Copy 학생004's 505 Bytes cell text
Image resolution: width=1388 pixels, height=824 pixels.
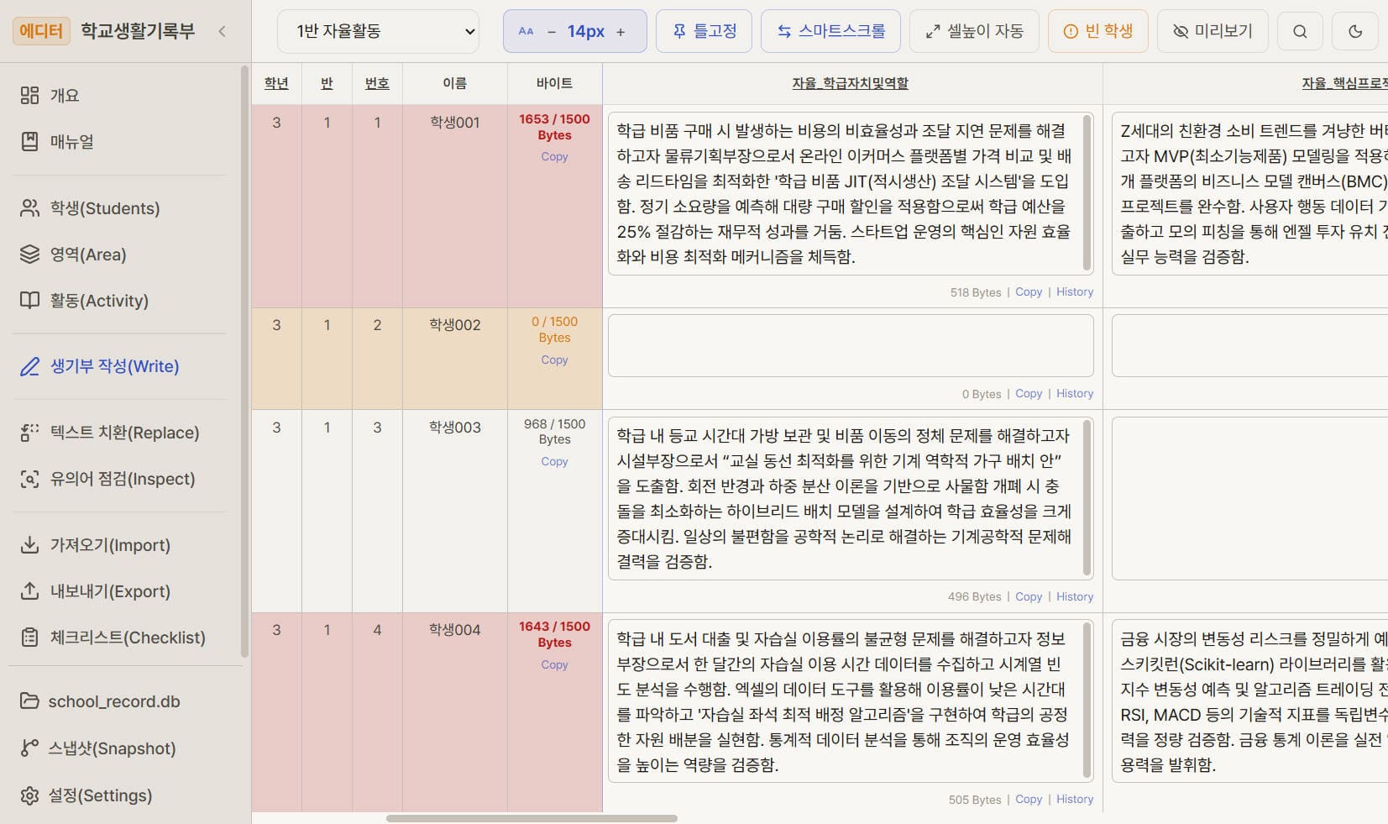click(1029, 799)
